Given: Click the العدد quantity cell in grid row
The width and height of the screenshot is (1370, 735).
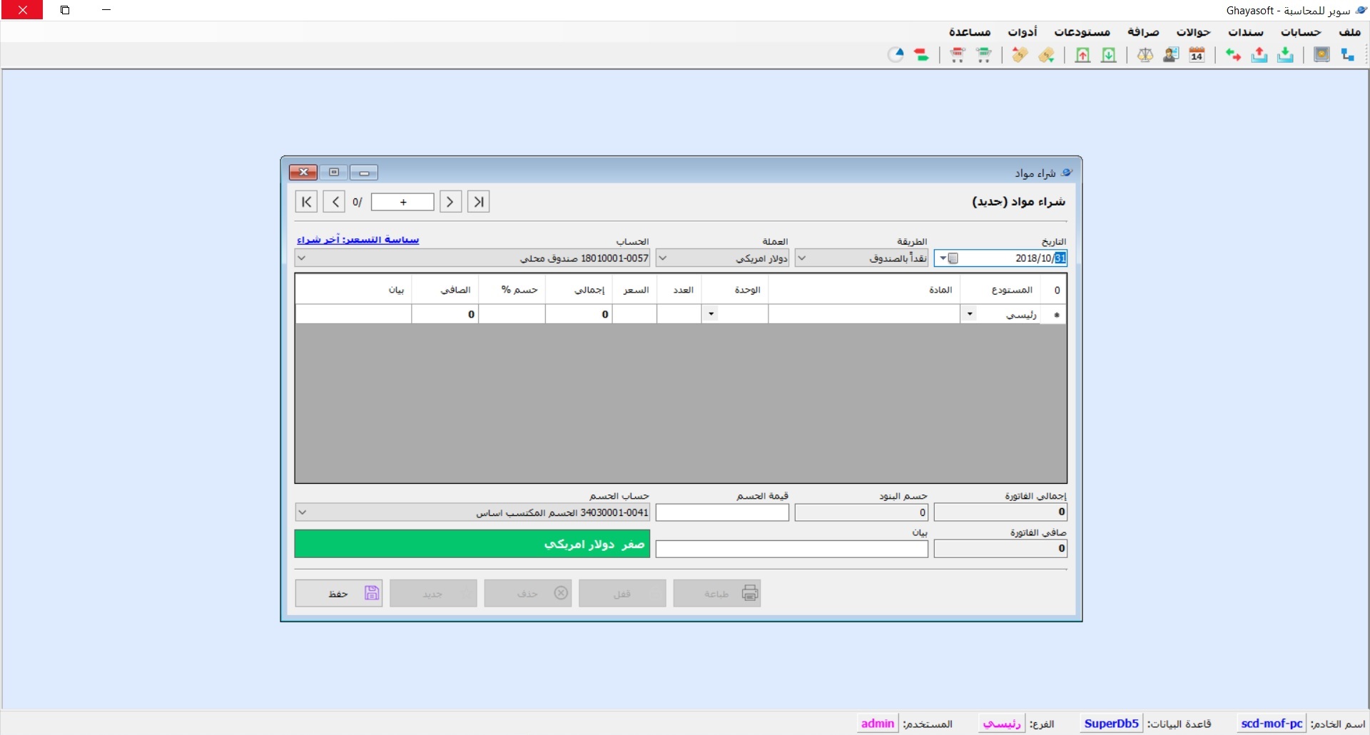Looking at the screenshot, I should (x=679, y=314).
